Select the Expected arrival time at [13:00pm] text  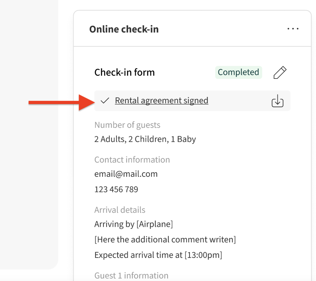(158, 255)
